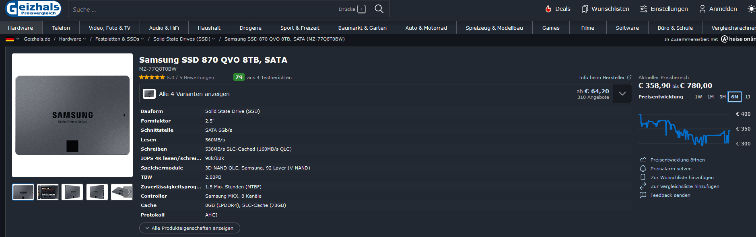The width and height of the screenshot is (756, 237).
Task: Open the Büro & Schule category
Action: click(x=675, y=28)
